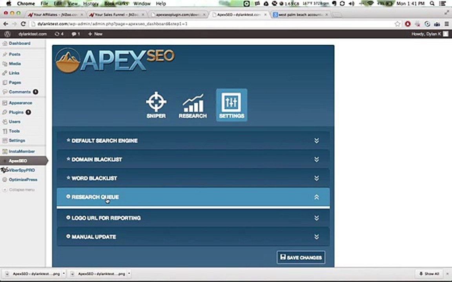Screen dimensions: 452x282
Task: Switch to Your Affiliates JVZoo tab
Action: coord(55,14)
